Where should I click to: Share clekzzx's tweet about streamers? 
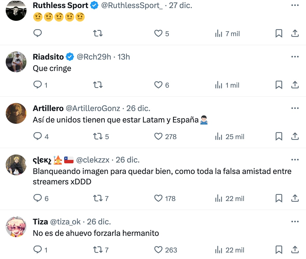[295, 198]
